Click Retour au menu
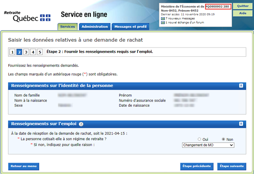The width and height of the screenshot is (254, 174). pyautogui.click(x=24, y=166)
